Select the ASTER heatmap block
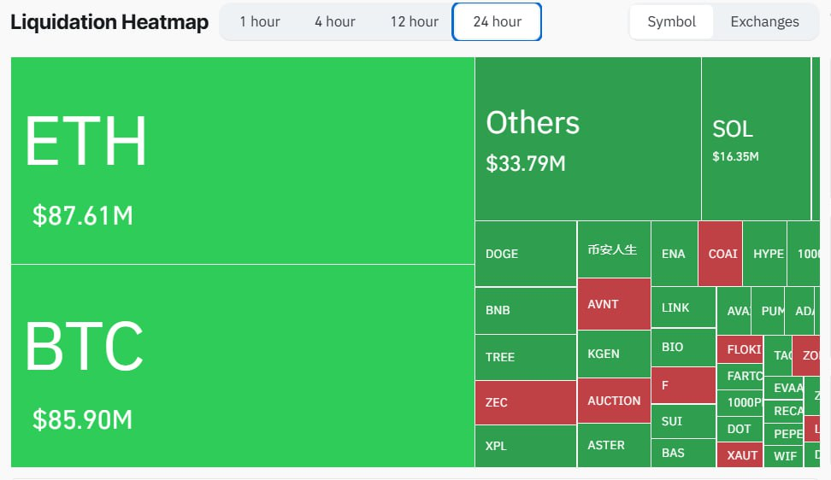Viewport: 831px width, 480px height. click(613, 445)
